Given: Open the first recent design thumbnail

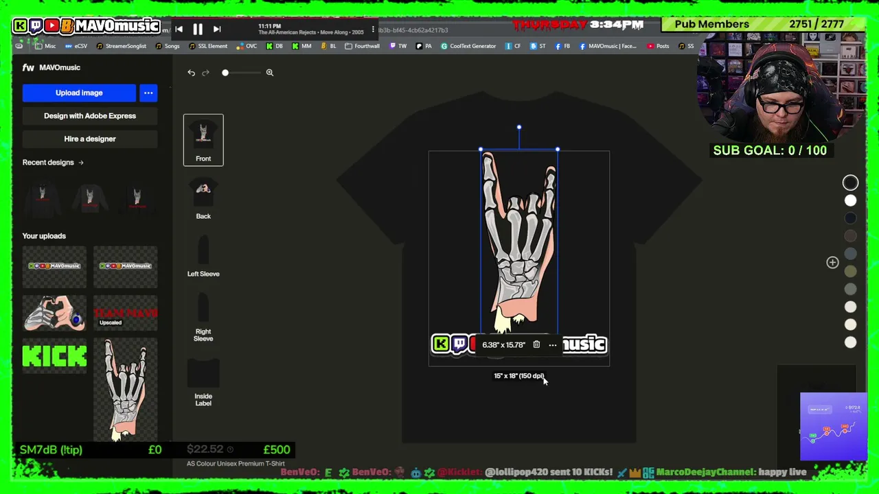Looking at the screenshot, I should pyautogui.click(x=42, y=198).
